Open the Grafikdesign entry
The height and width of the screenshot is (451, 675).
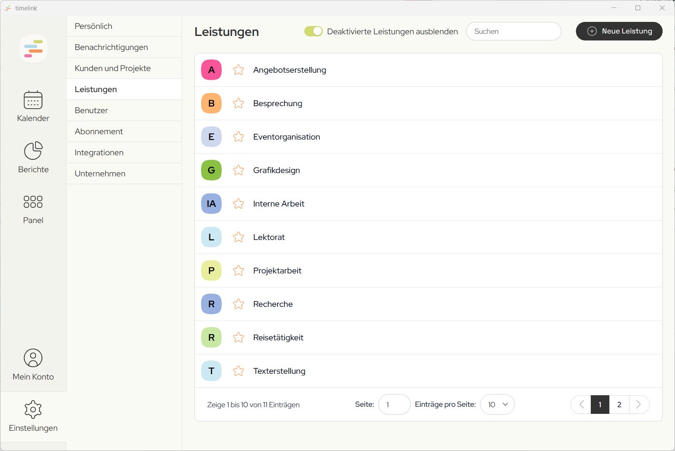coord(429,170)
